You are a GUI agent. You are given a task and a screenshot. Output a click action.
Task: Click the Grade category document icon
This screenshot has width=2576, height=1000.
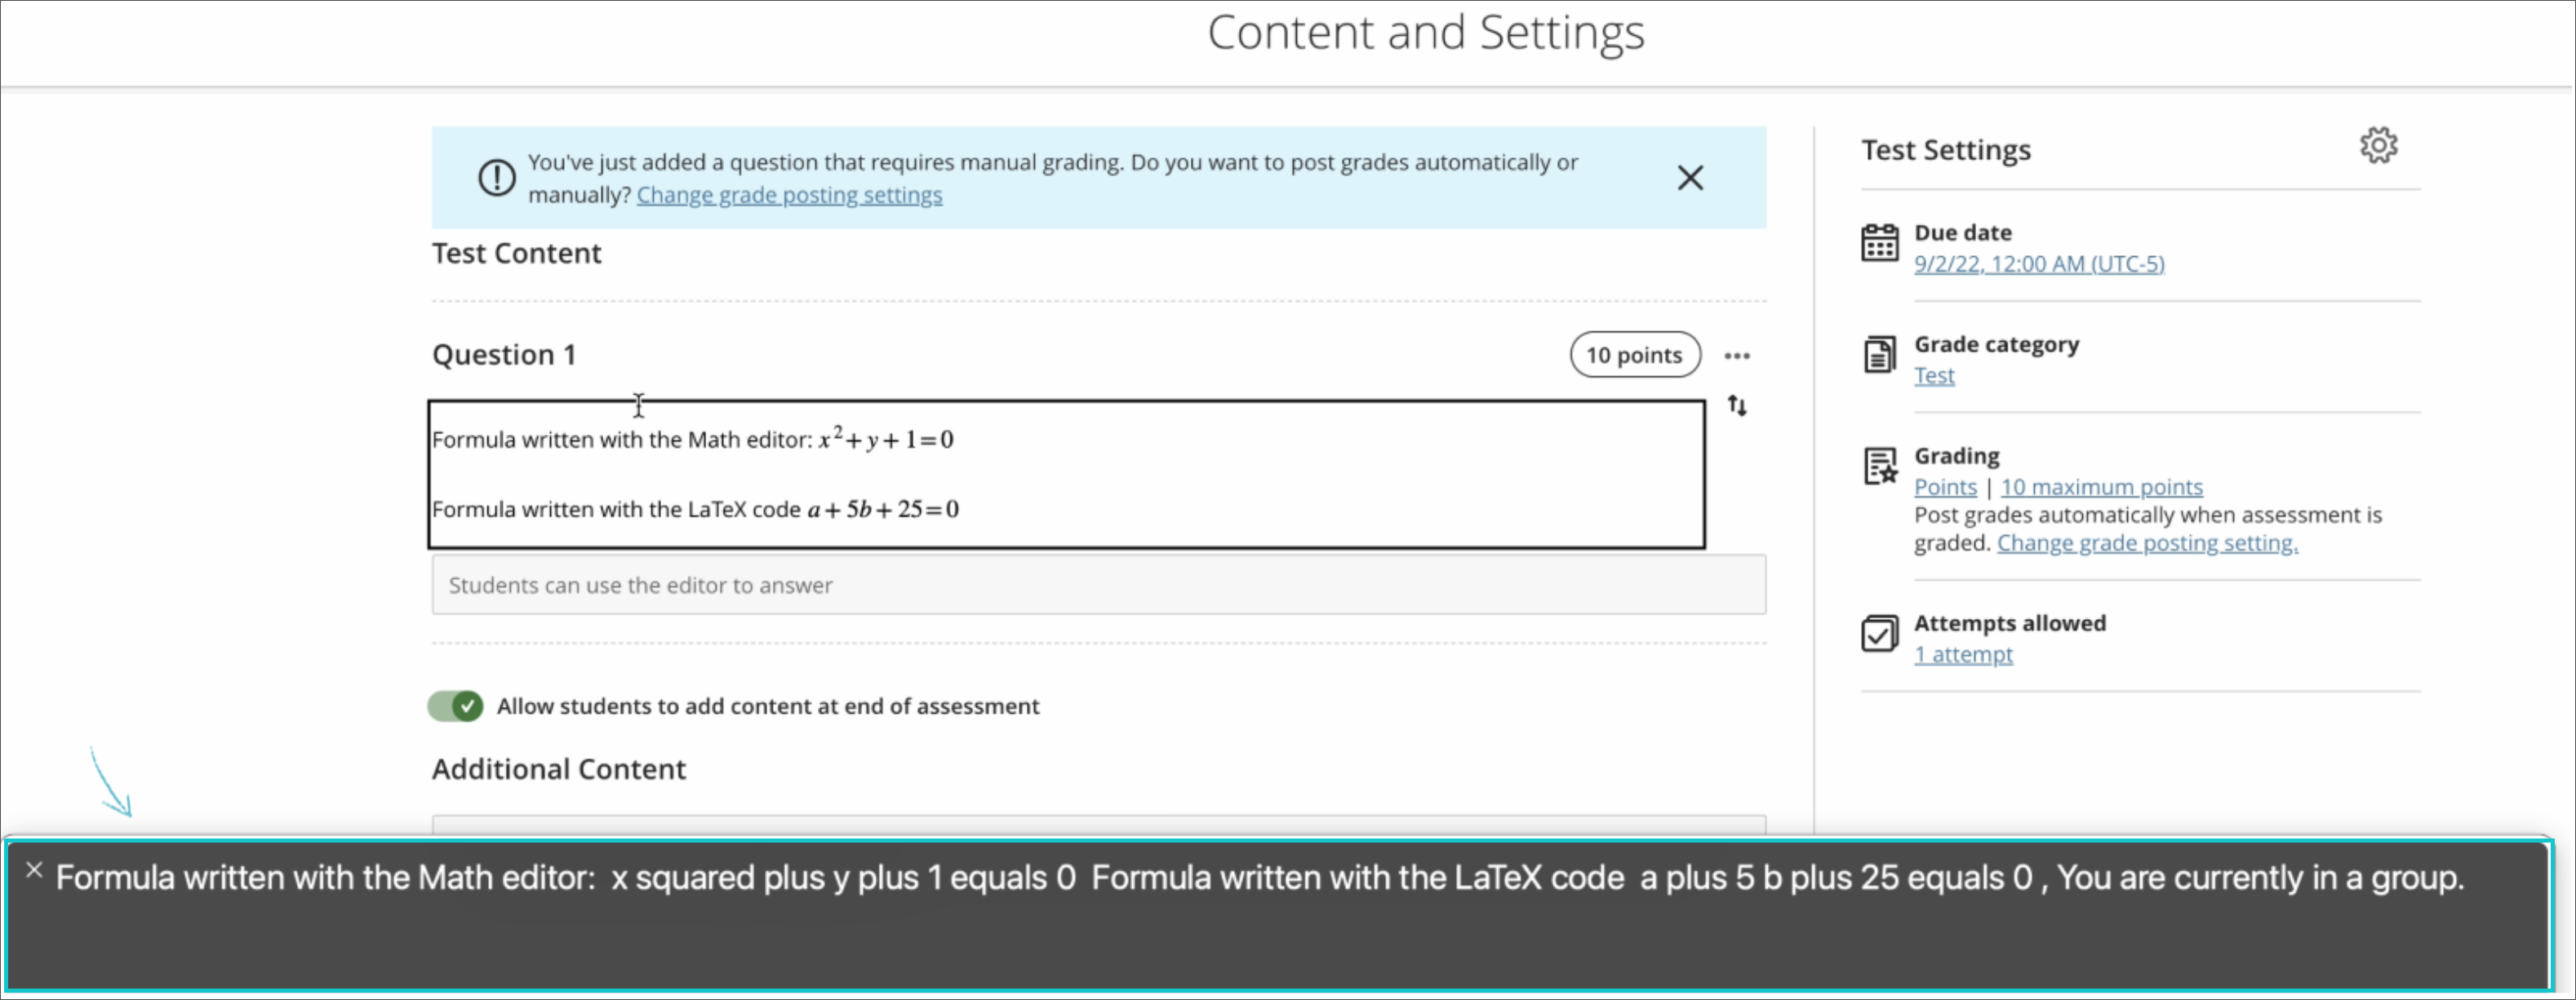tap(1879, 355)
